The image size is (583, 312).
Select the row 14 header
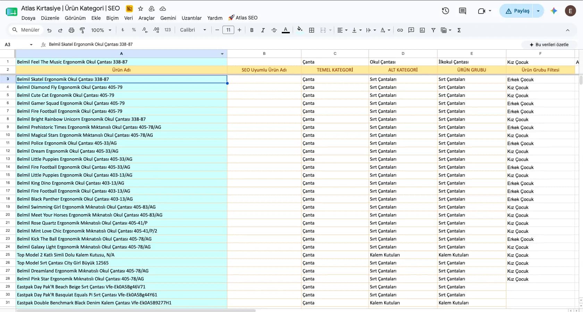click(x=8, y=167)
